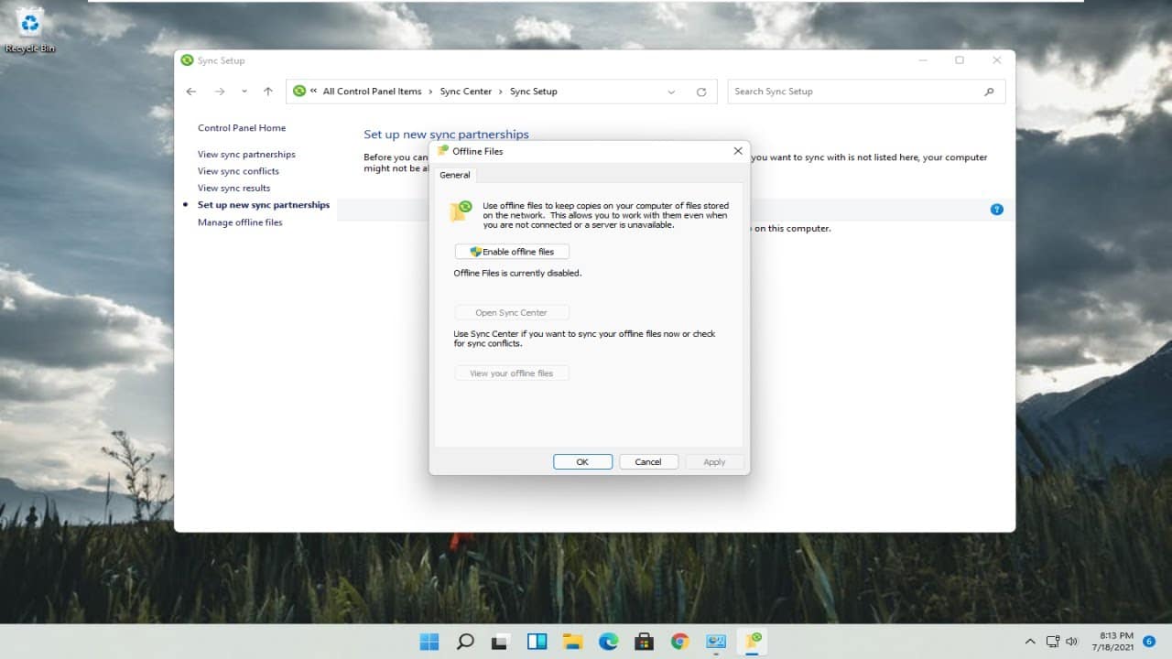Open recent locations dropdown next to forward arrow
This screenshot has height=659, width=1172.
(244, 92)
